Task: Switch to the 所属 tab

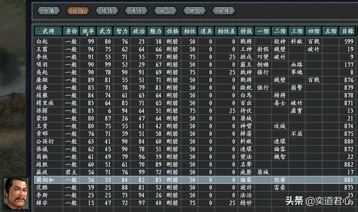Action: pyautogui.click(x=49, y=11)
